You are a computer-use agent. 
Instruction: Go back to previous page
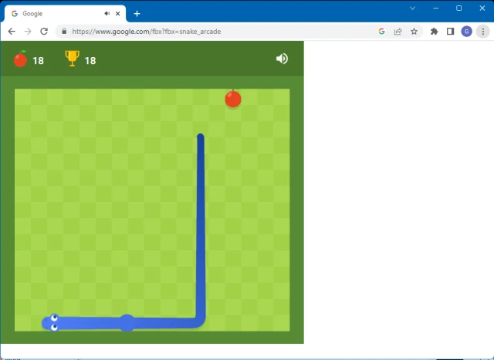tap(12, 31)
